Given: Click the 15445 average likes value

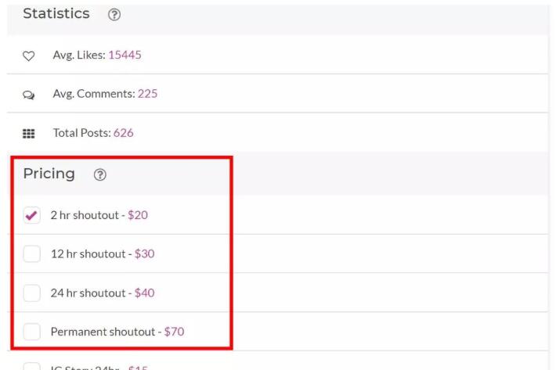Looking at the screenshot, I should [125, 55].
